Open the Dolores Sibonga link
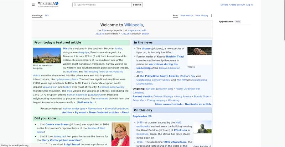The image size is (285, 147). click(x=163, y=97)
